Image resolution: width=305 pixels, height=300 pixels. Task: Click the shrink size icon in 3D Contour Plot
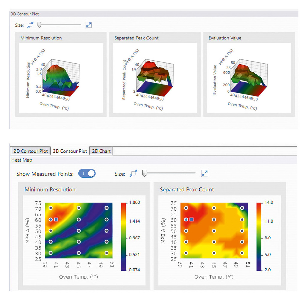[x=31, y=25]
